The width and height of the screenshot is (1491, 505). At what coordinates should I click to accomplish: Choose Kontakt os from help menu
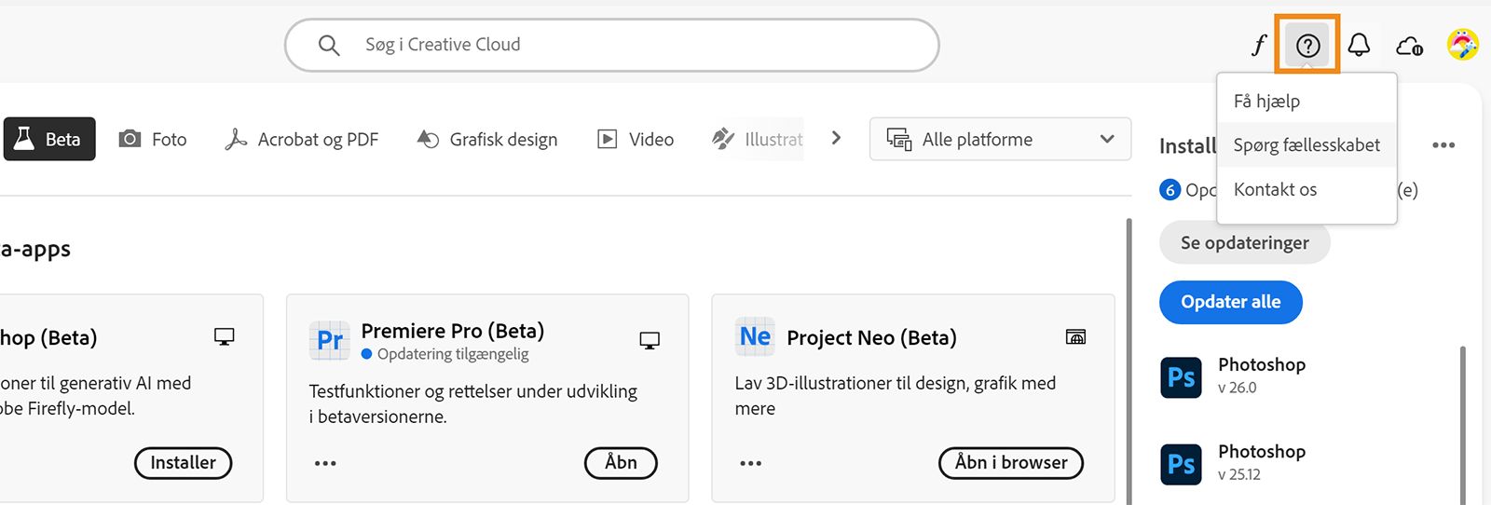(1306, 190)
